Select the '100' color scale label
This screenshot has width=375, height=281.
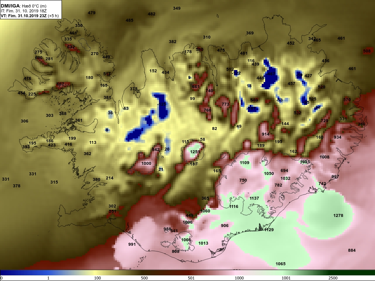(x=97, y=278)
